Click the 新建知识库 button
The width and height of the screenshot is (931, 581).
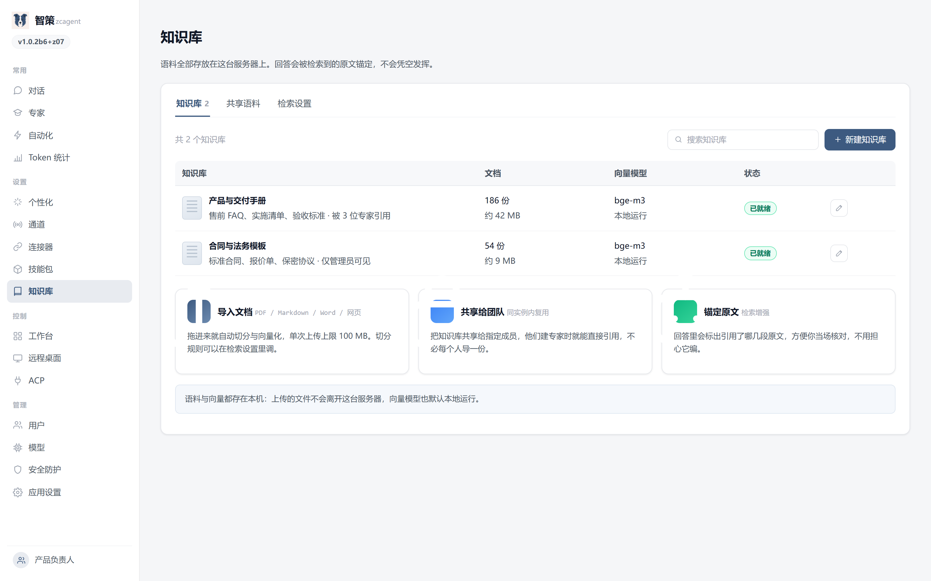click(x=859, y=139)
